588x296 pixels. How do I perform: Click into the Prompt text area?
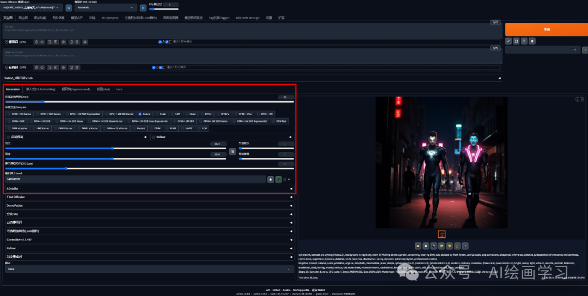coord(252,30)
